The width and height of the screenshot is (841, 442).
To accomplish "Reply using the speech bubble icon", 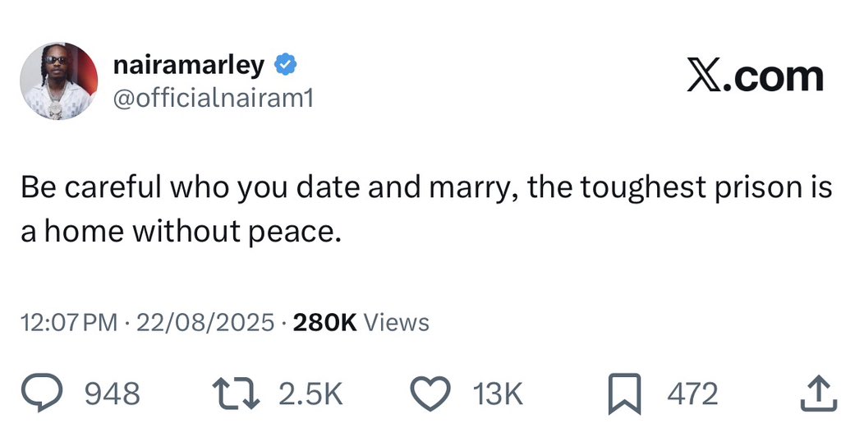I will point(59,394).
